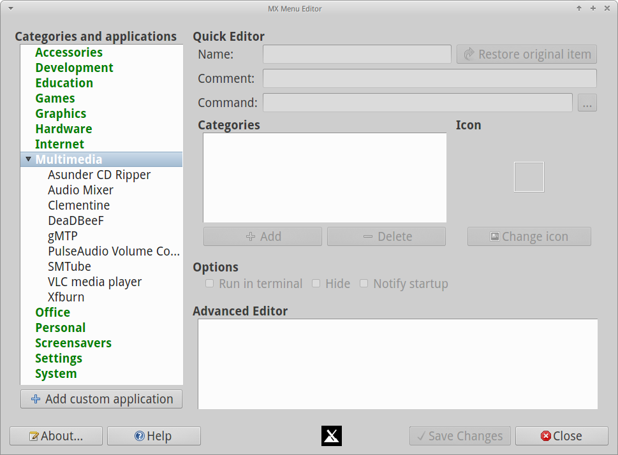618x455 pixels.
Task: Choose Audio Mixer in the list
Action: [81, 190]
